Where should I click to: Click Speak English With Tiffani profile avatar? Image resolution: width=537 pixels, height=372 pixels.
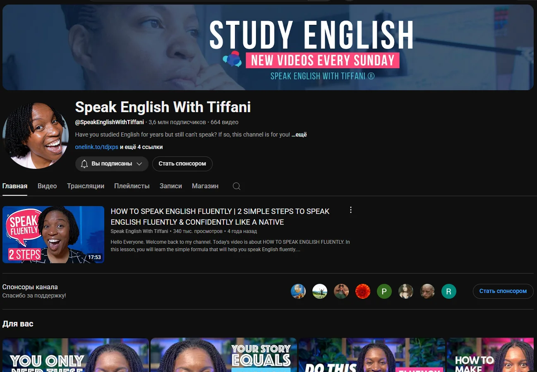click(36, 136)
